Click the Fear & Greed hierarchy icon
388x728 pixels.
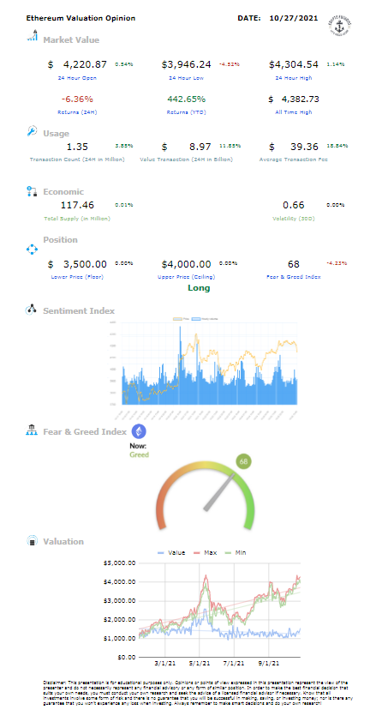click(32, 430)
